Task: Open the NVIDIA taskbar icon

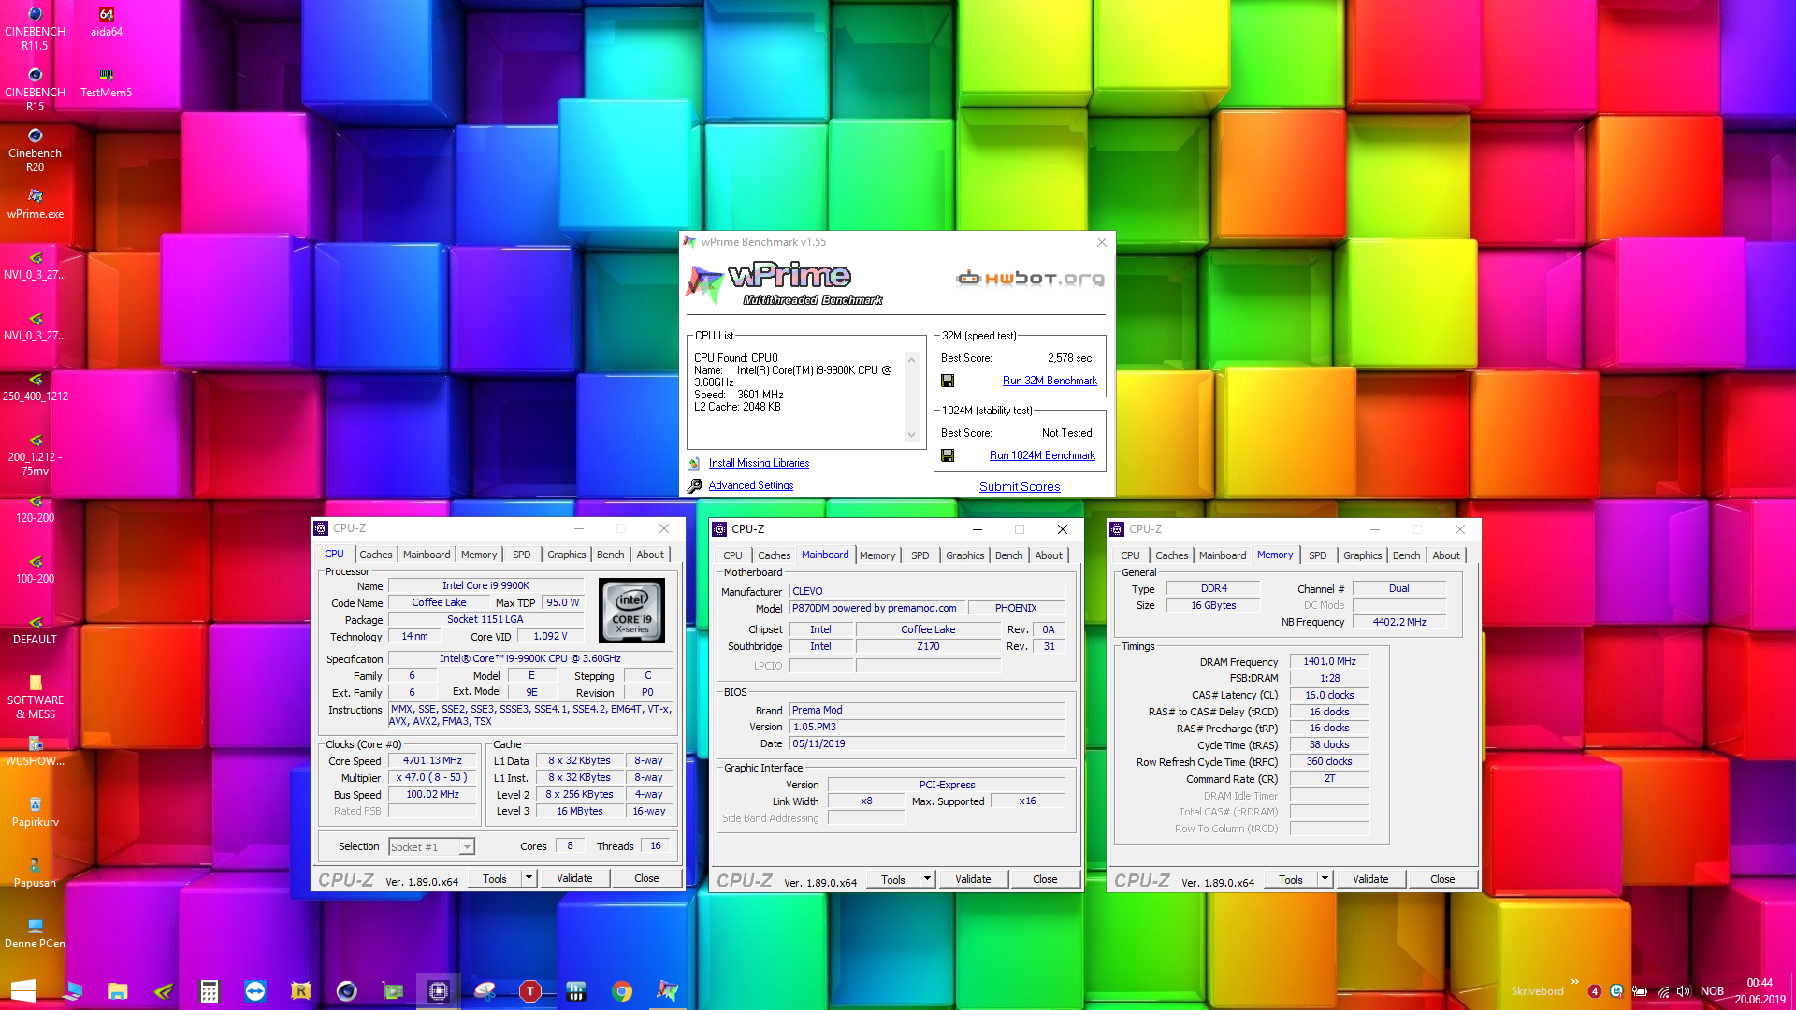Action: [164, 990]
